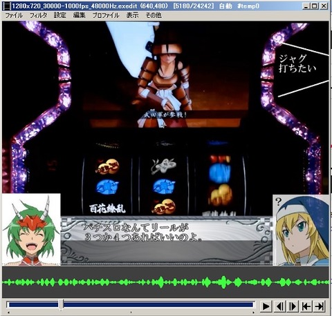Step back one frame

[x=279, y=306]
